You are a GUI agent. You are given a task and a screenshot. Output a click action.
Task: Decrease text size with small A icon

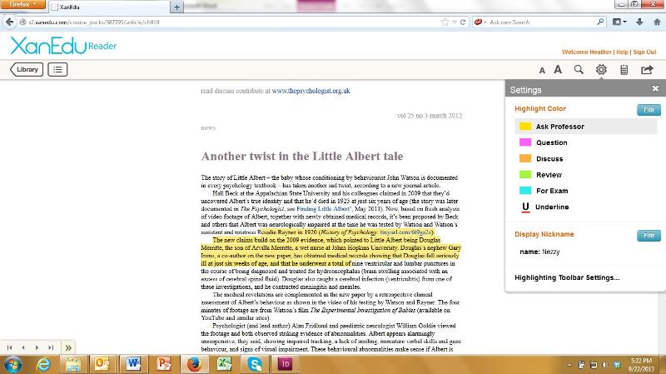(x=542, y=71)
